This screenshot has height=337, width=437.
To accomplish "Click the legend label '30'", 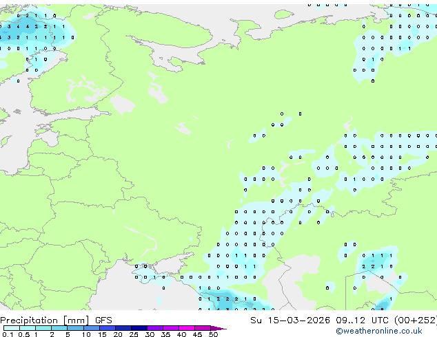I will tap(150, 334).
